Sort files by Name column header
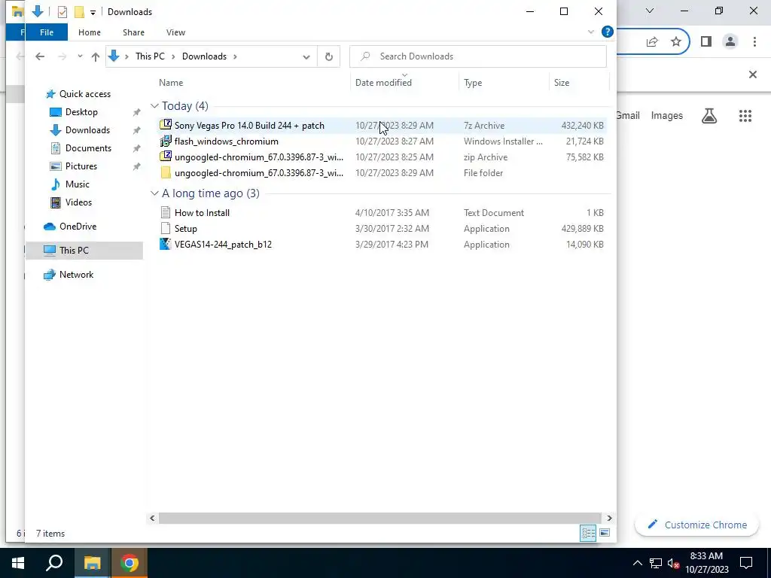 coord(171,83)
